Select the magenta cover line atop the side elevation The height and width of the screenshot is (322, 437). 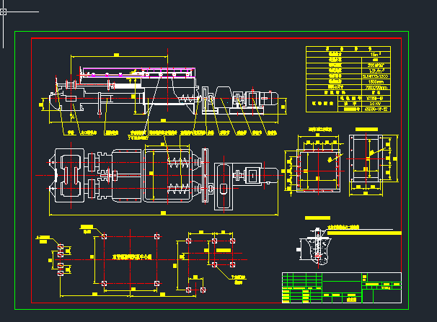pos(139,68)
